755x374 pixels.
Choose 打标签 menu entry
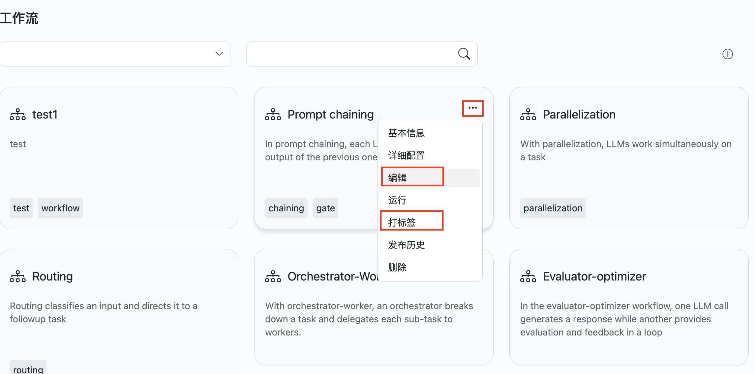click(x=402, y=223)
